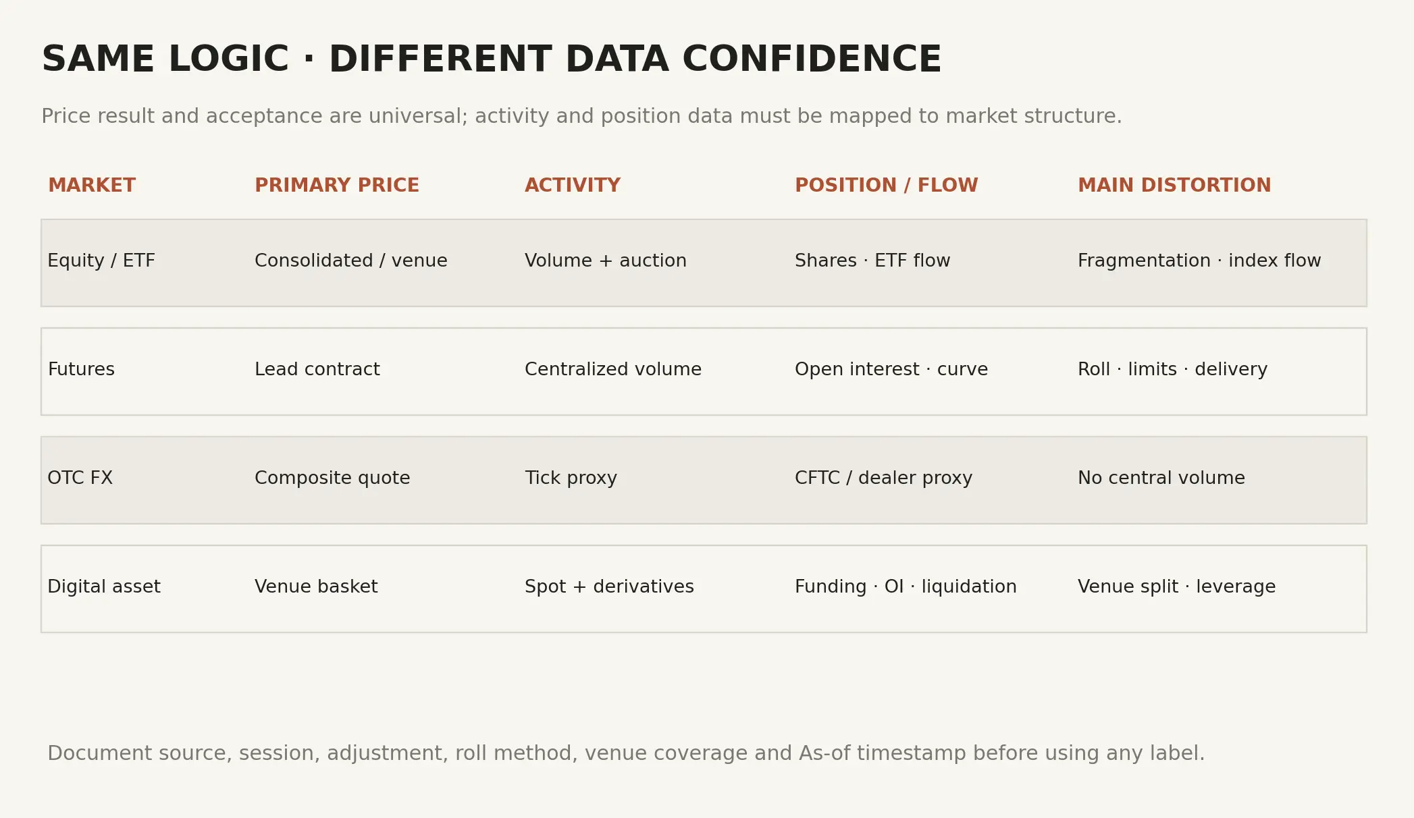
Task: Click the Tick proxy cell
Action: pyautogui.click(x=571, y=479)
